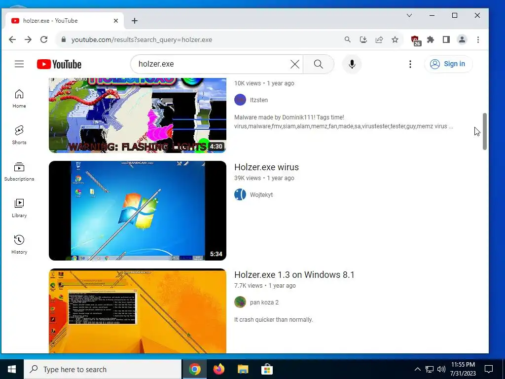Click 'It crash quicker than normally.' text
This screenshot has width=505, height=379.
tap(273, 320)
